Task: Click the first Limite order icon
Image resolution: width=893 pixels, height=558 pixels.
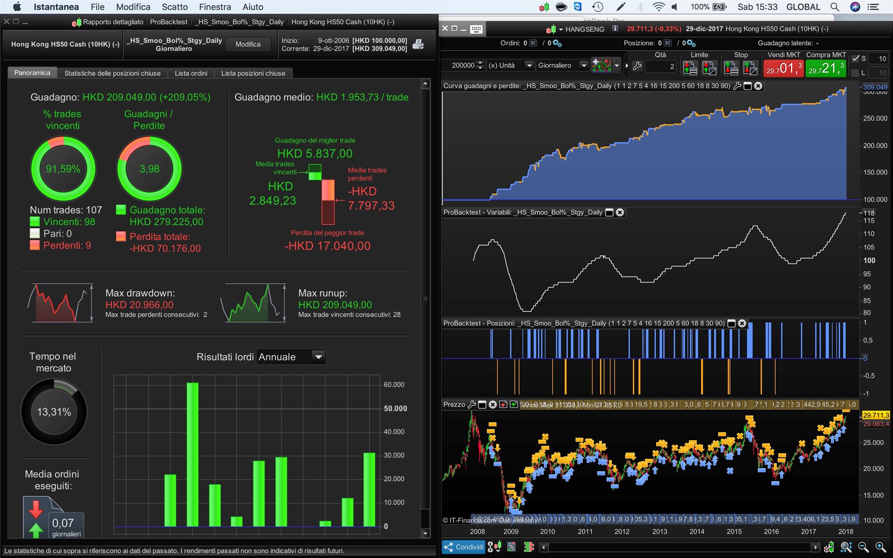Action: (690, 68)
